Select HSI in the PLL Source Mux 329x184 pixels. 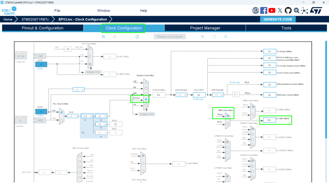click(x=61, y=113)
